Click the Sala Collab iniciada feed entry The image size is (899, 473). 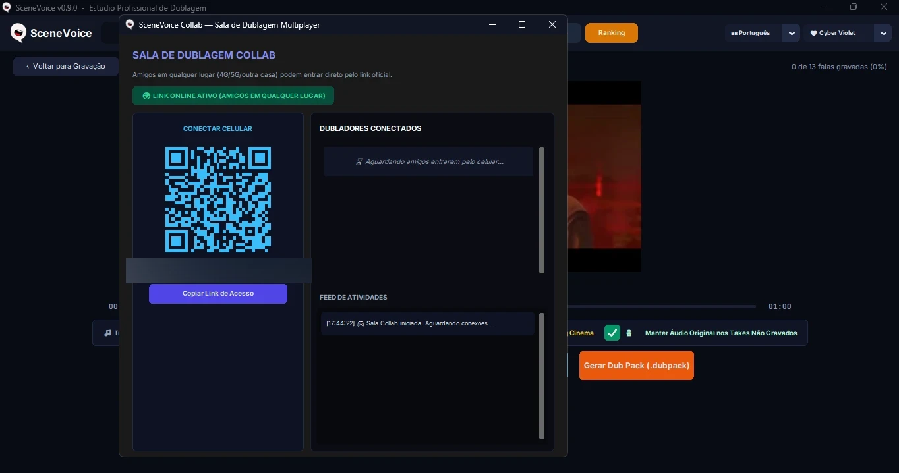[x=427, y=323]
